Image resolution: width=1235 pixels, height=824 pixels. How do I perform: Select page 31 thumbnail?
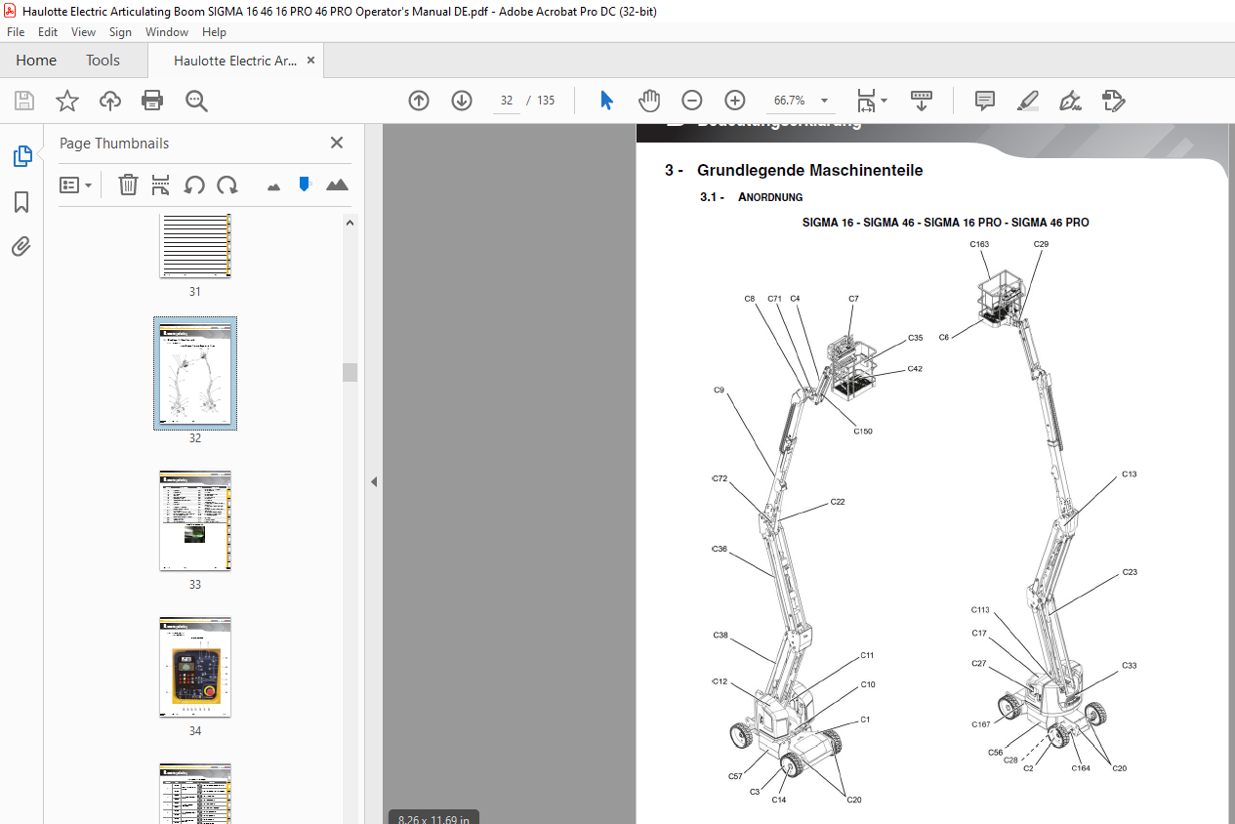tap(194, 246)
